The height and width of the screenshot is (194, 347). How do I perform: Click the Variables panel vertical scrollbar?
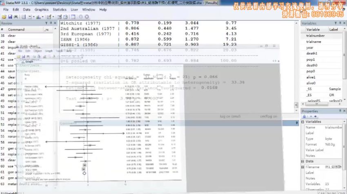(344, 55)
